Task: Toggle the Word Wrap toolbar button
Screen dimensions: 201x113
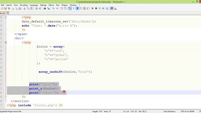Action: pos(70,8)
